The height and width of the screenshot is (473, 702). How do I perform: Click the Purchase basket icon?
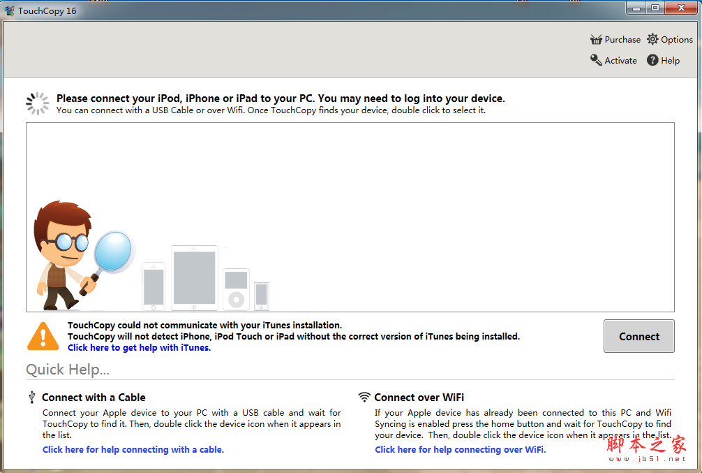(596, 39)
